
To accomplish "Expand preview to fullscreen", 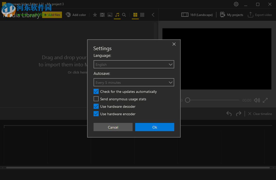I will click(x=265, y=100).
